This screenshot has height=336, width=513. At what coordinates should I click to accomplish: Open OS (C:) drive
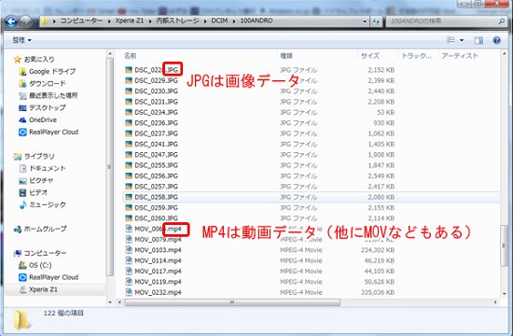click(x=40, y=265)
